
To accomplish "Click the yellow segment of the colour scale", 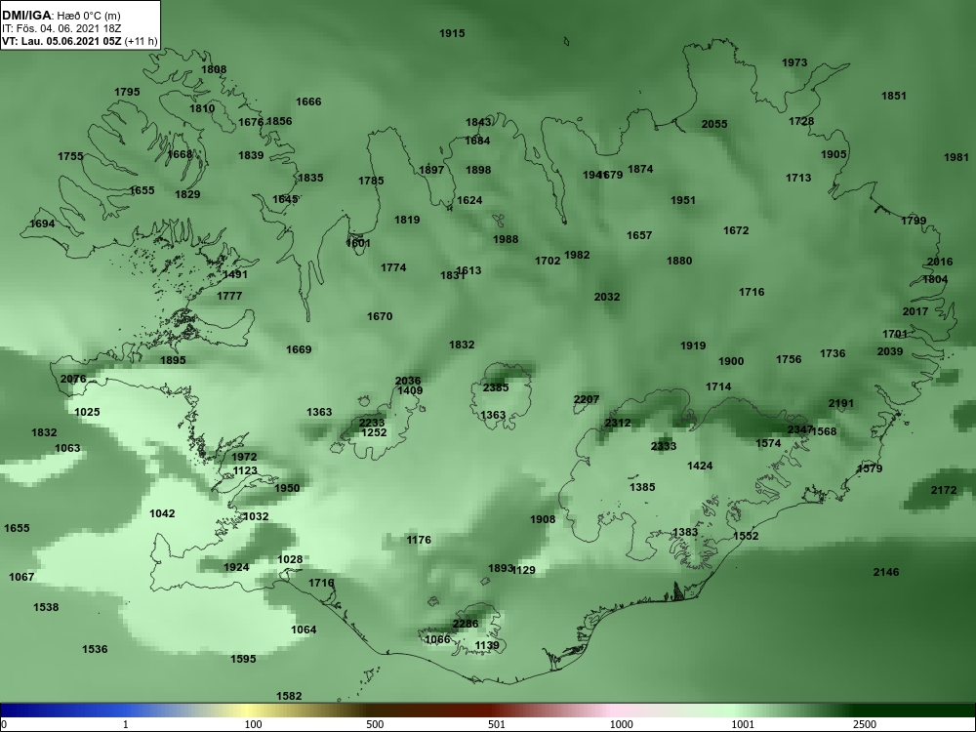I will pyautogui.click(x=246, y=710).
